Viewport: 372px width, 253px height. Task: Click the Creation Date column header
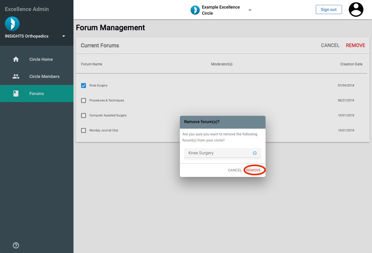point(352,64)
